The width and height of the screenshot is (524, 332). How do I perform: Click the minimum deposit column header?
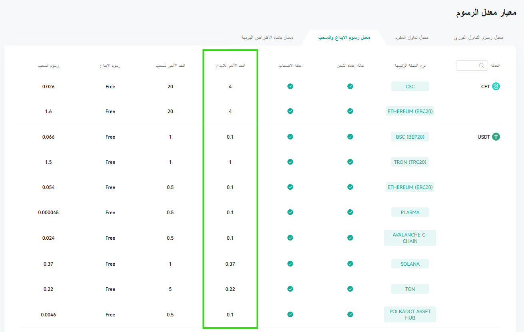tap(230, 65)
